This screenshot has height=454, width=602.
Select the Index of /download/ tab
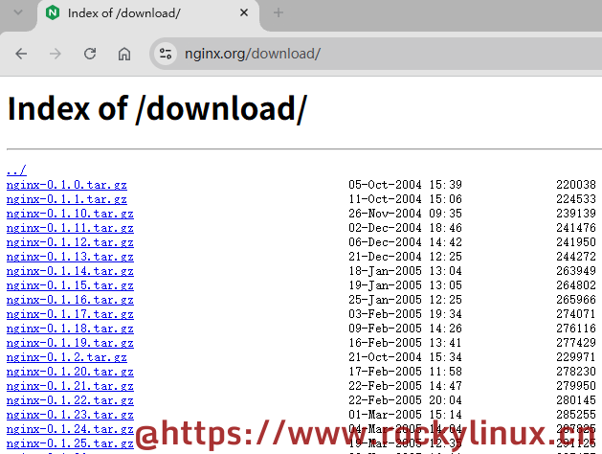coord(148,13)
